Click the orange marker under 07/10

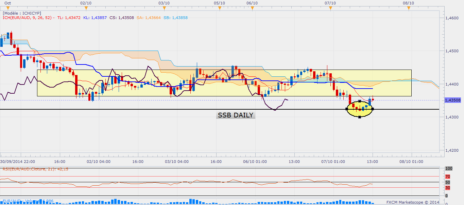point(330,8)
